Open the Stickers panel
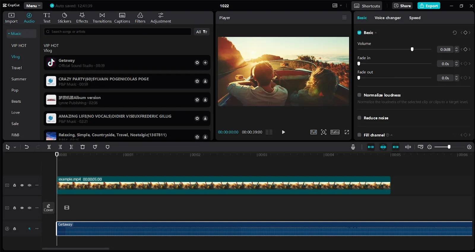Viewport: 475px width, 252px height. click(64, 18)
